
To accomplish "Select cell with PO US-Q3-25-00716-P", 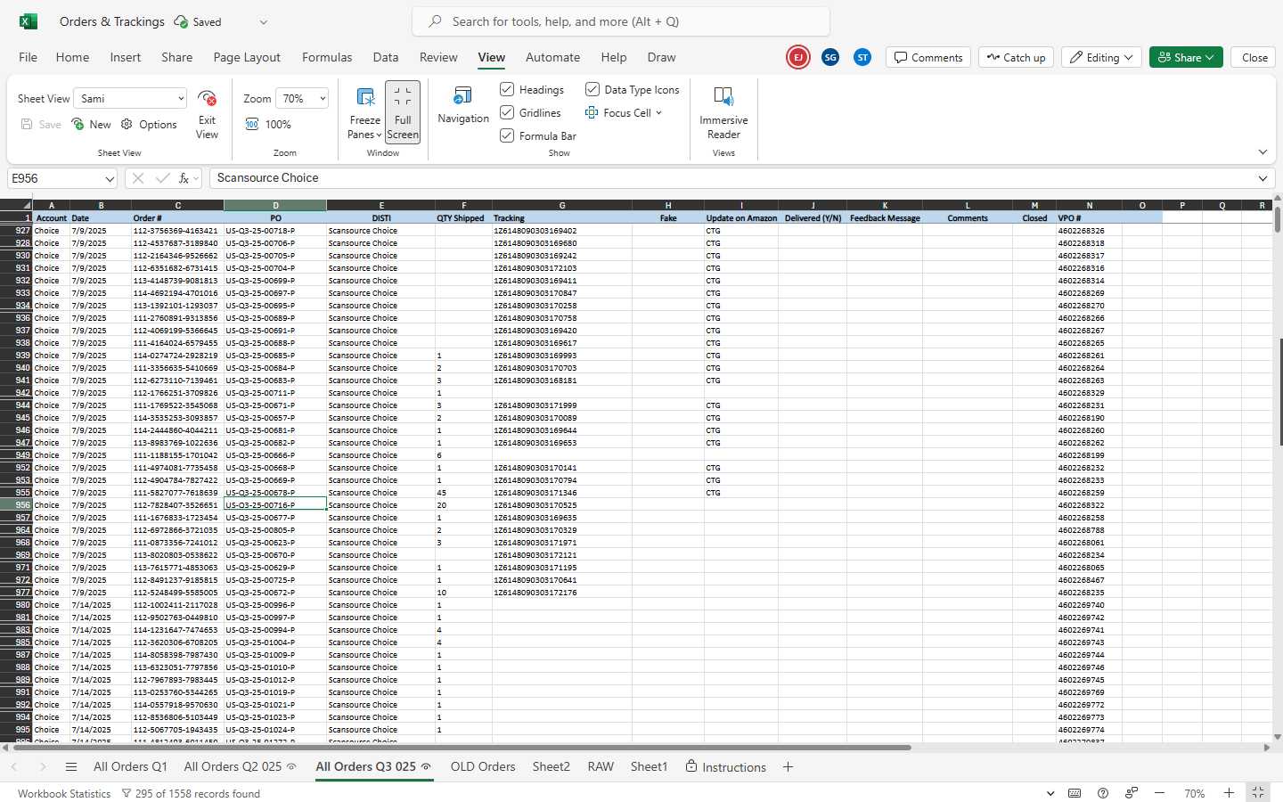I will click(x=275, y=505).
